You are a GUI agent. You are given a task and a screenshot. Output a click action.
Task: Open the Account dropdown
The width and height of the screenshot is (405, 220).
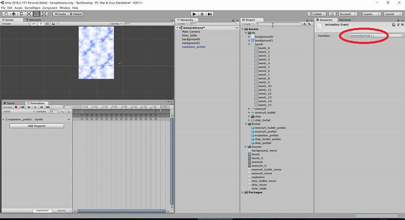click(x=348, y=14)
